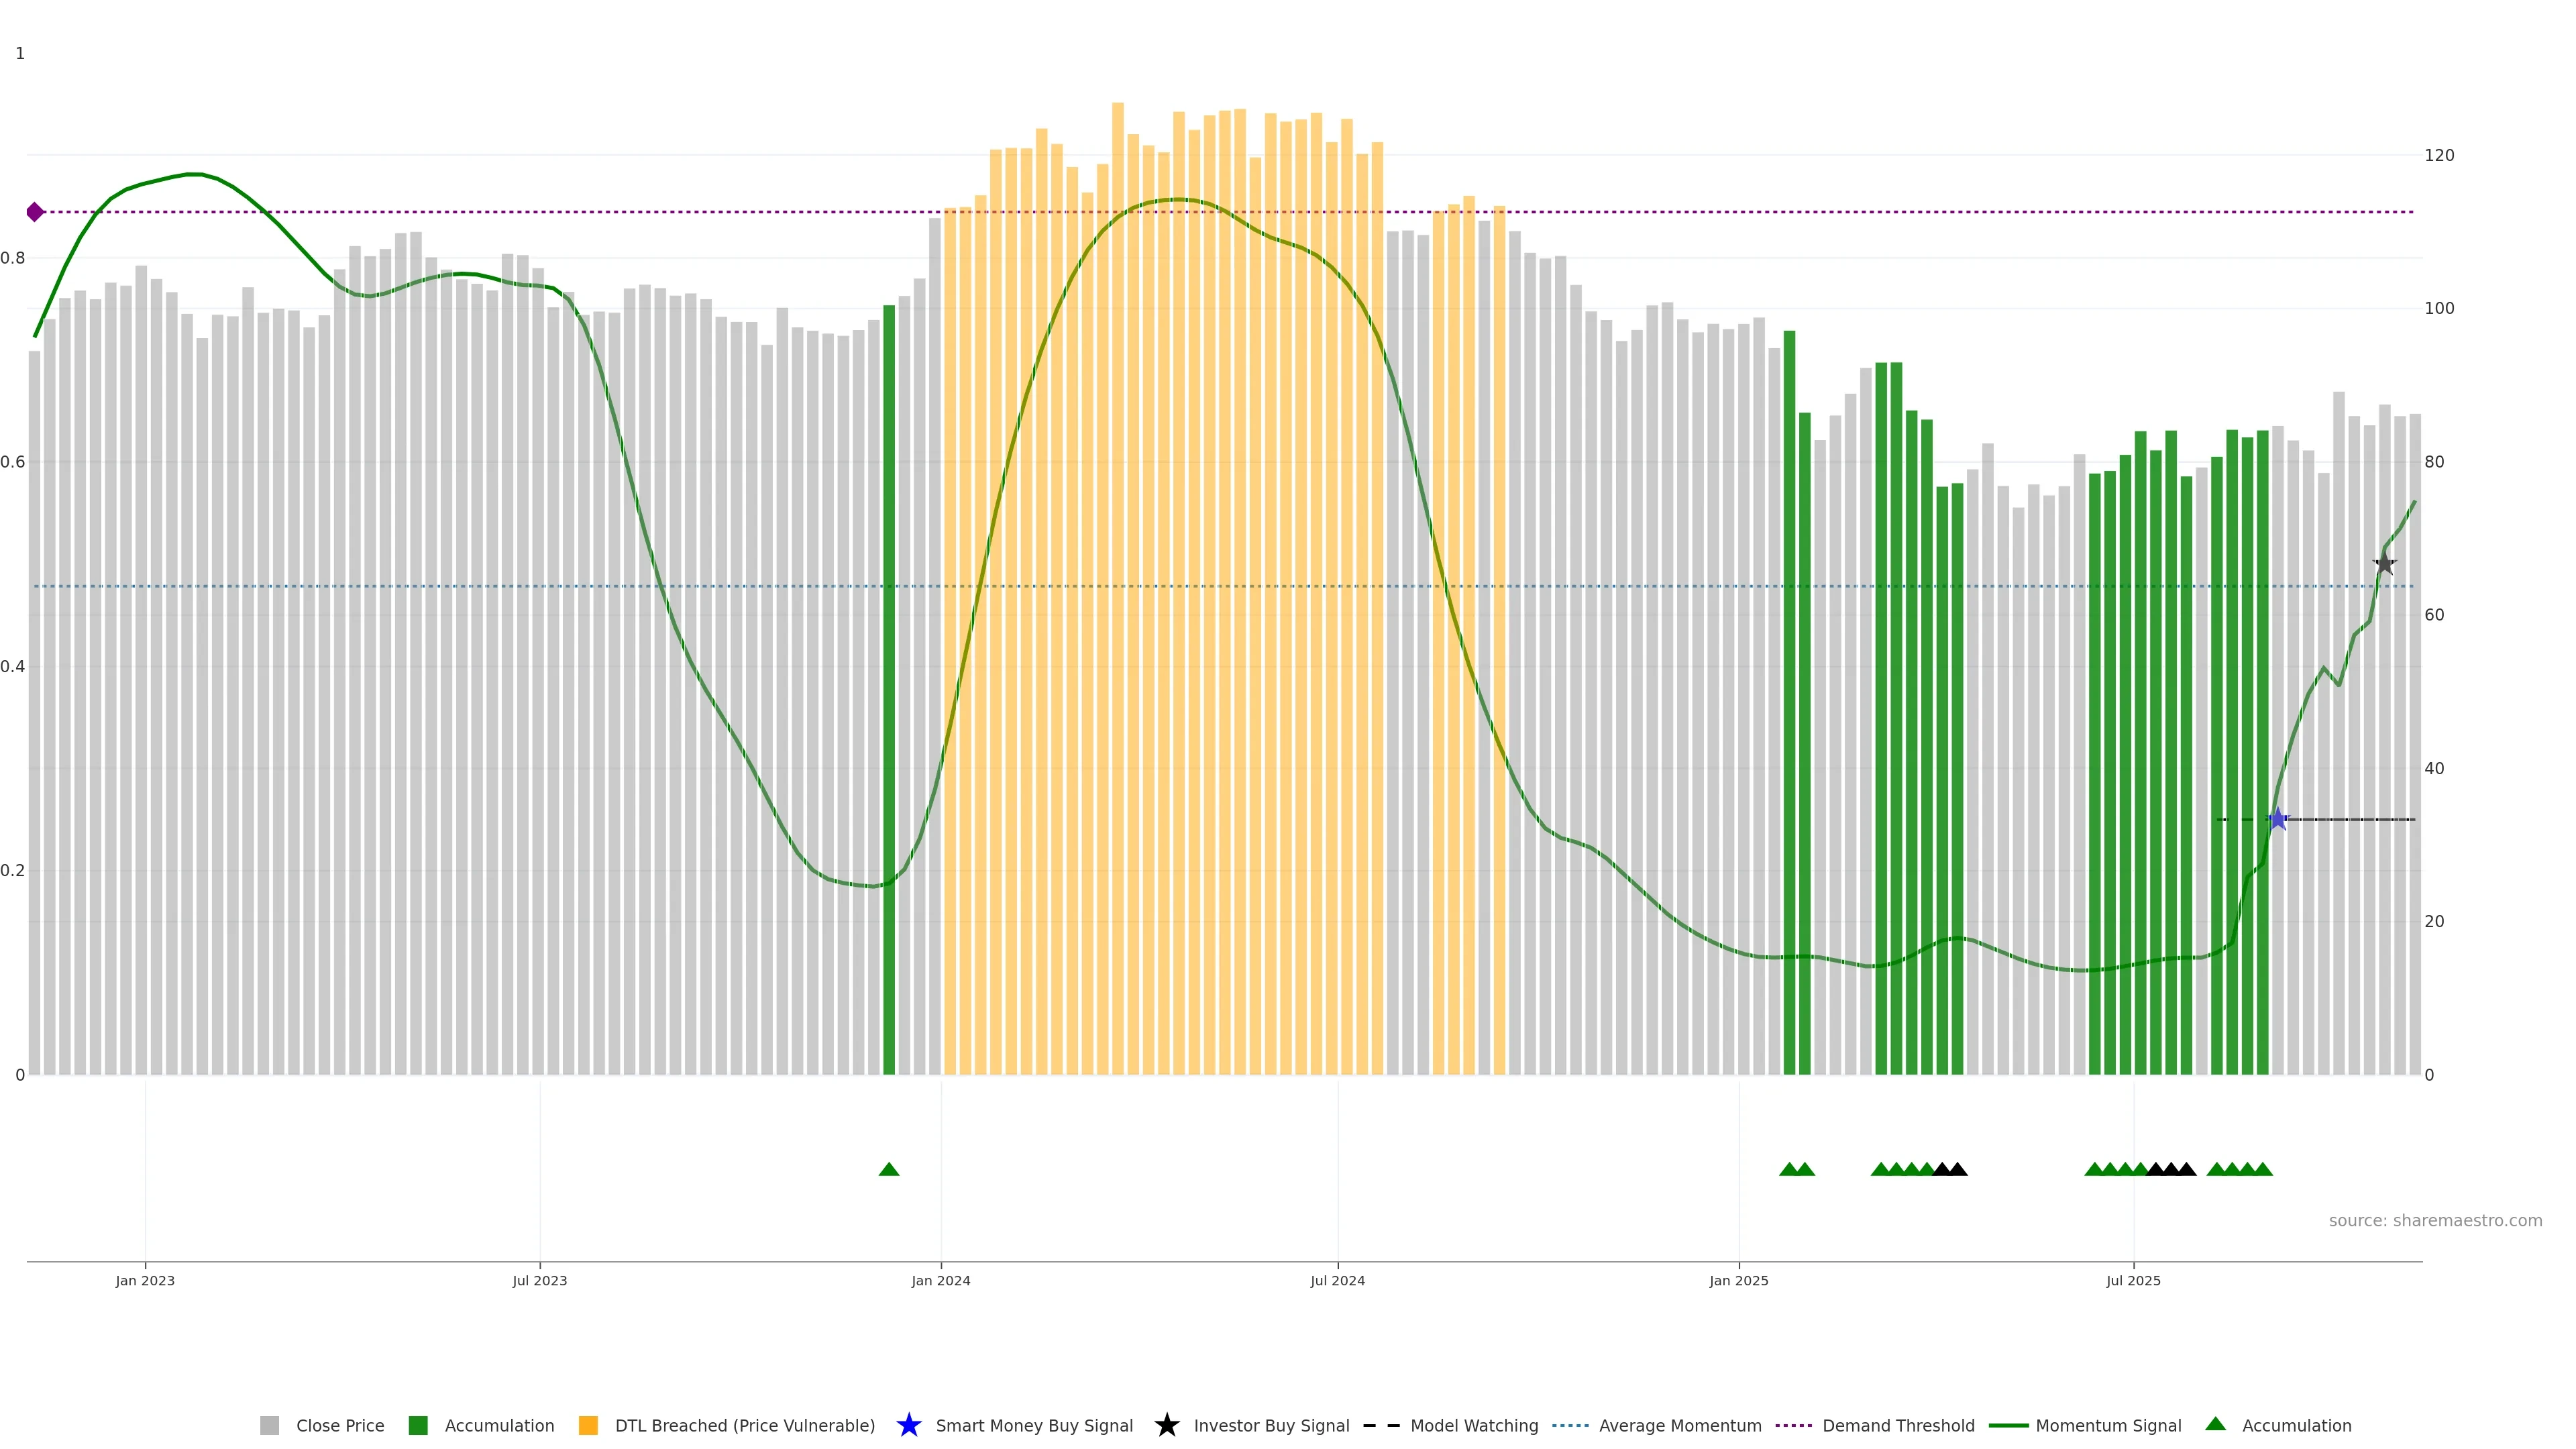The image size is (2576, 1449).
Task: Hide the Demand Threshold legend item
Action: [x=1897, y=1425]
